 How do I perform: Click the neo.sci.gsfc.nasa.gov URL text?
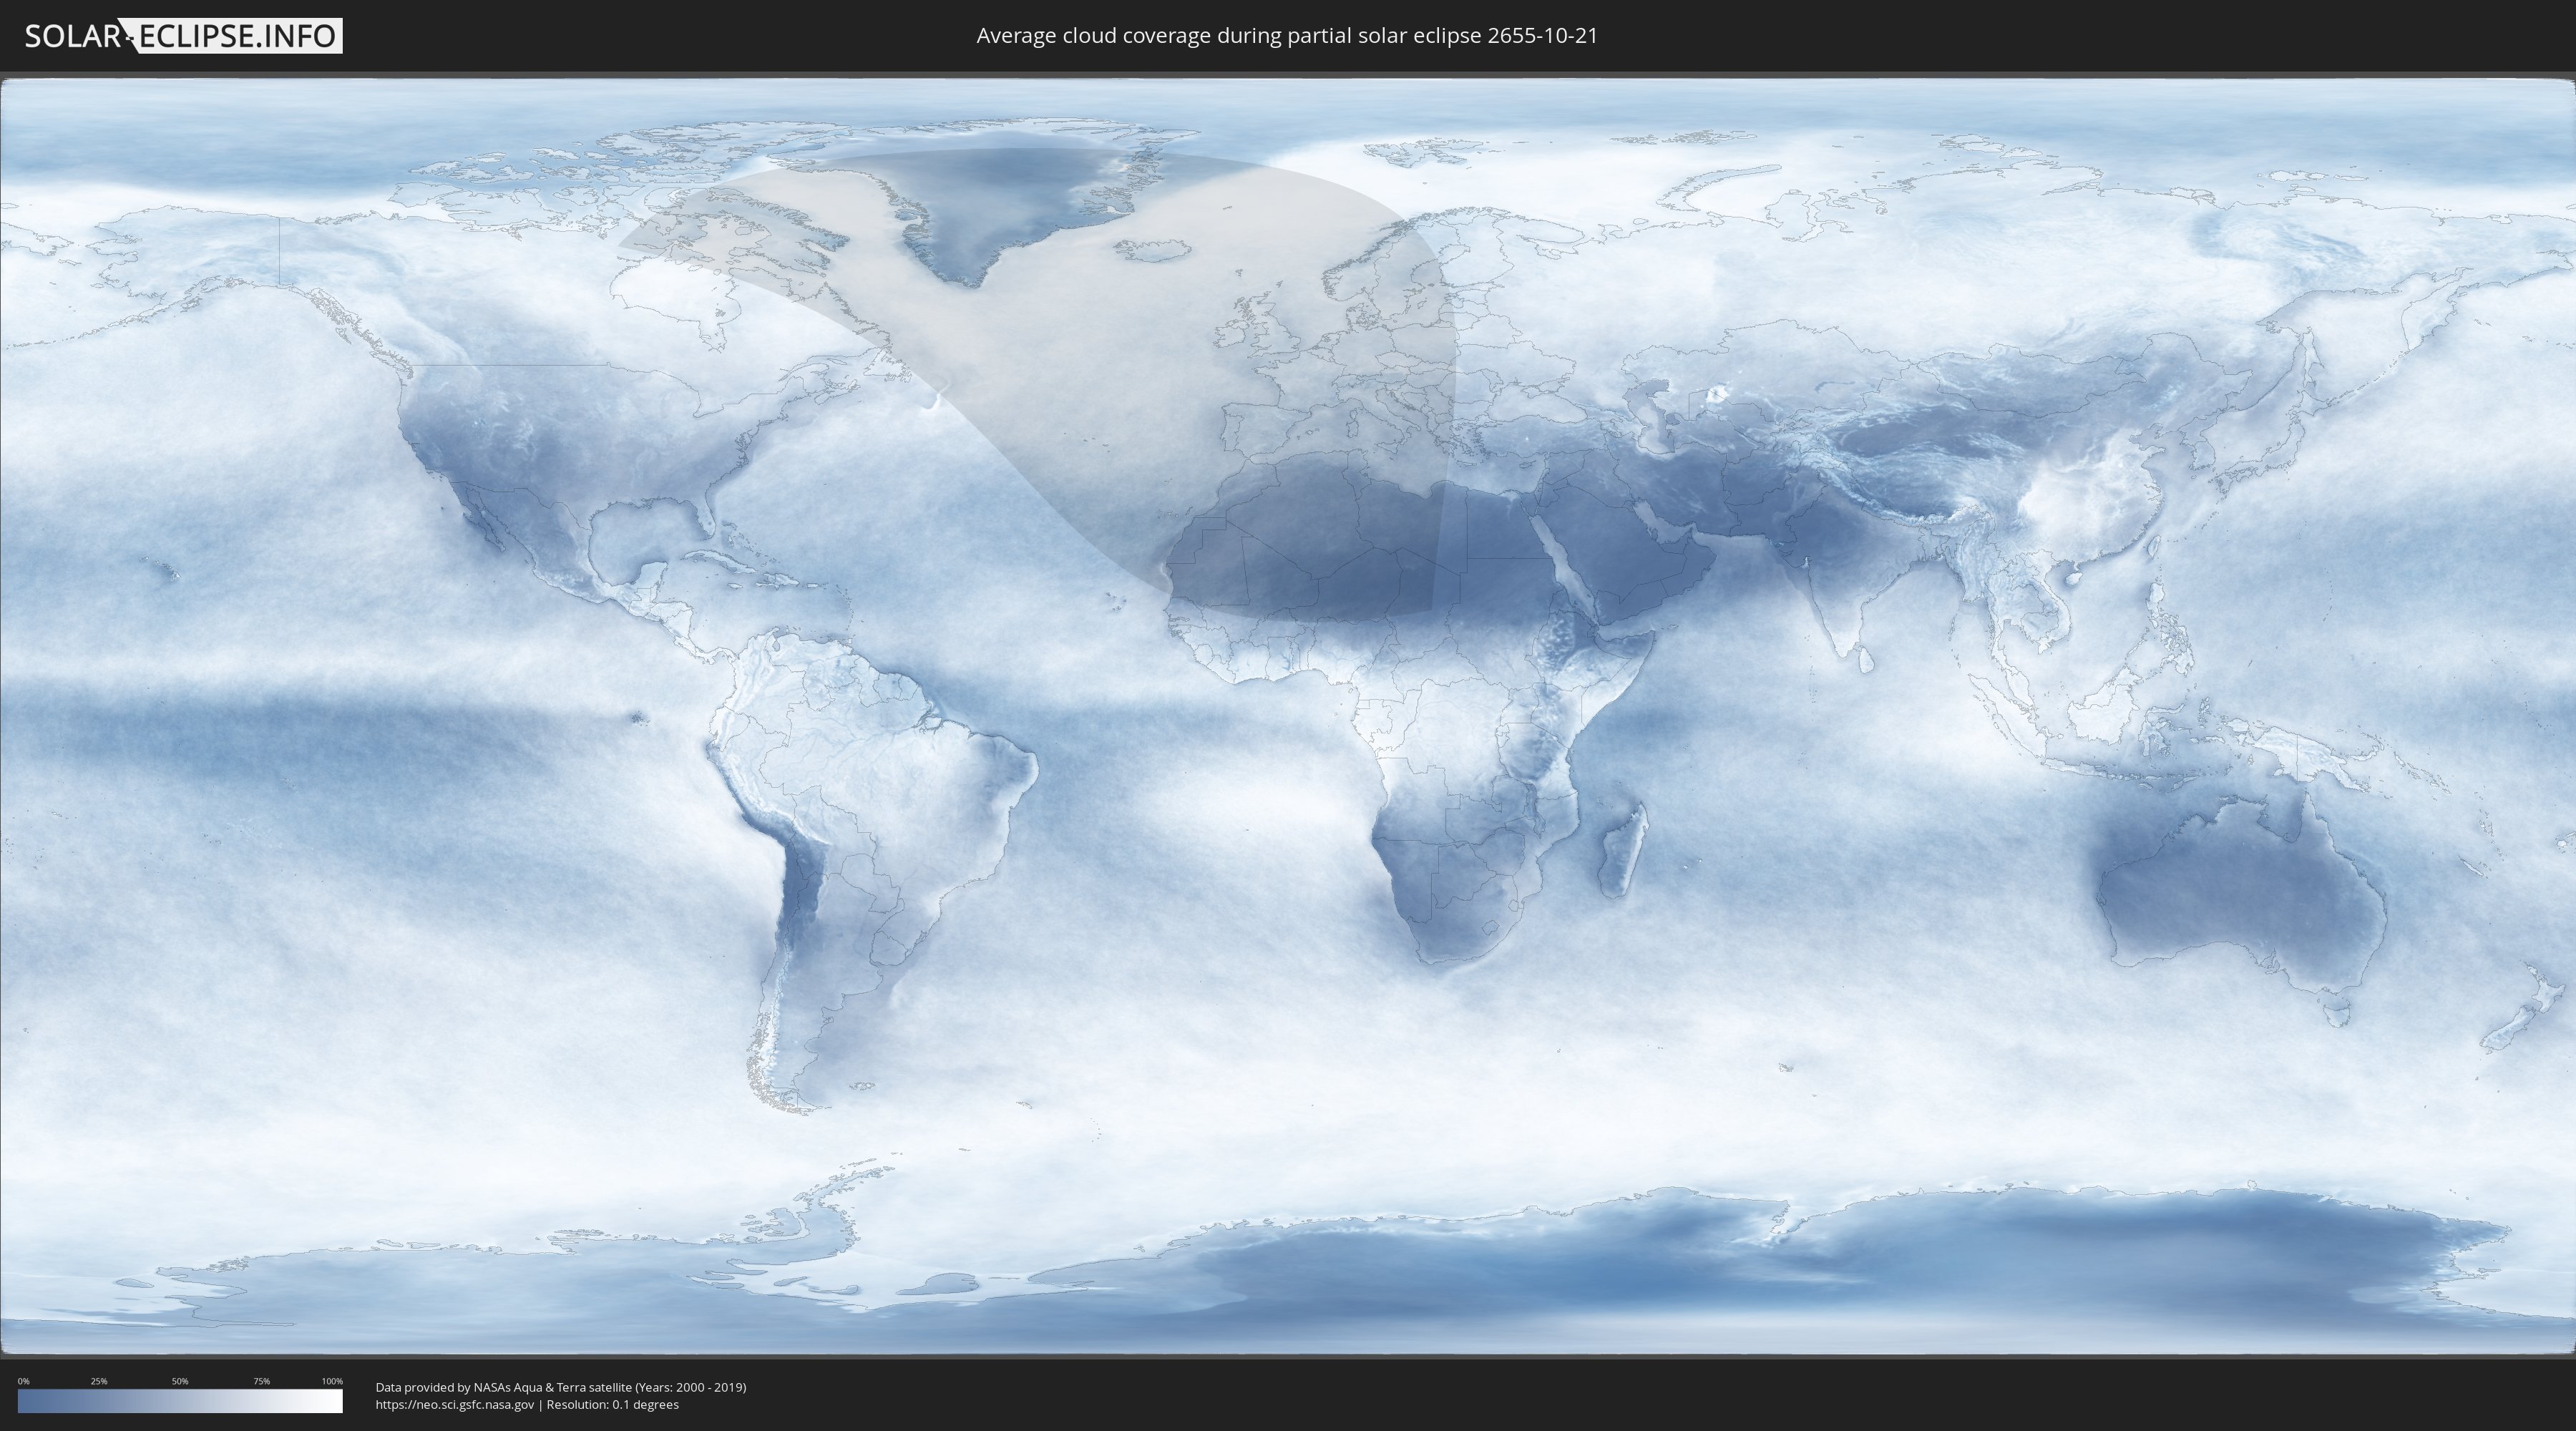coord(455,1404)
